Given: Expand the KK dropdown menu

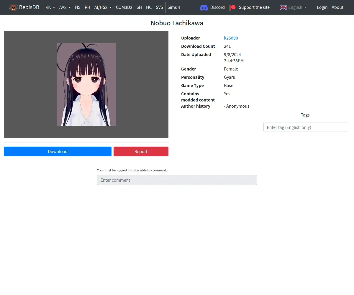Looking at the screenshot, I should coord(50,7).
